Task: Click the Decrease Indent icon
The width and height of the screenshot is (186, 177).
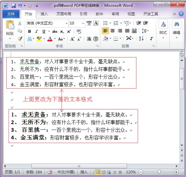Action: click(139, 23)
